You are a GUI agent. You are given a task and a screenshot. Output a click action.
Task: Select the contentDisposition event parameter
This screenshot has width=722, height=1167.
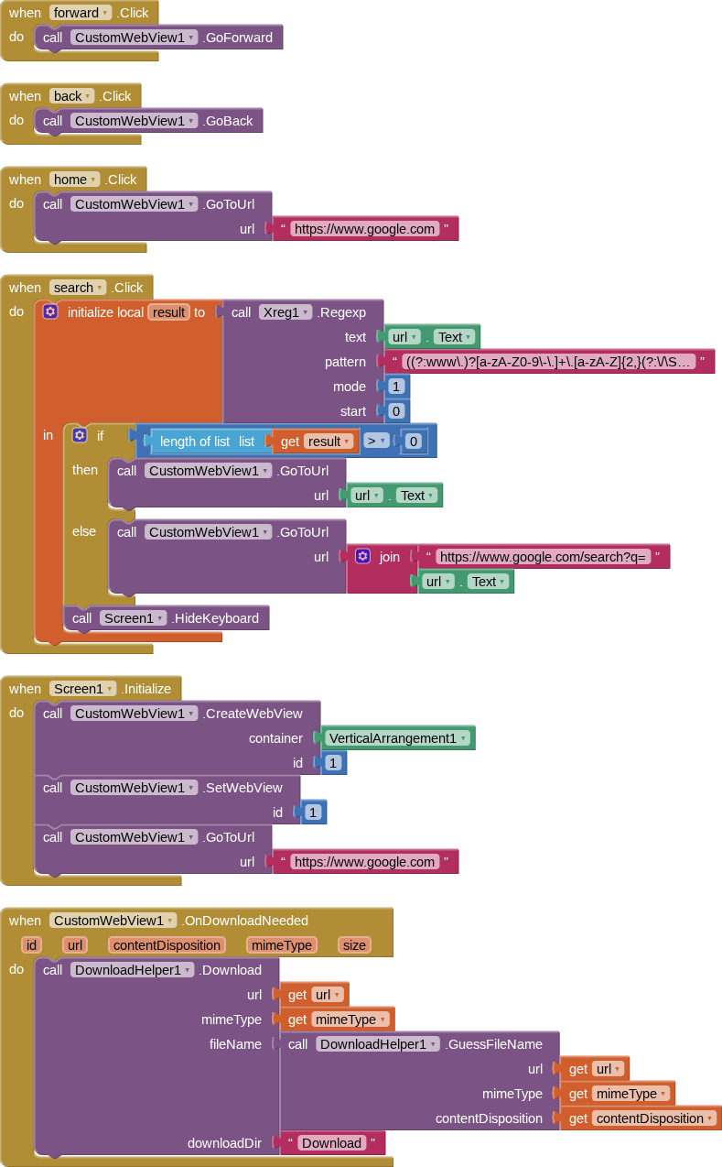[166, 945]
